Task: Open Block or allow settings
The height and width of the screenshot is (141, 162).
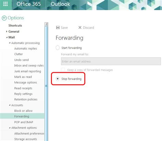Action: 23,111
